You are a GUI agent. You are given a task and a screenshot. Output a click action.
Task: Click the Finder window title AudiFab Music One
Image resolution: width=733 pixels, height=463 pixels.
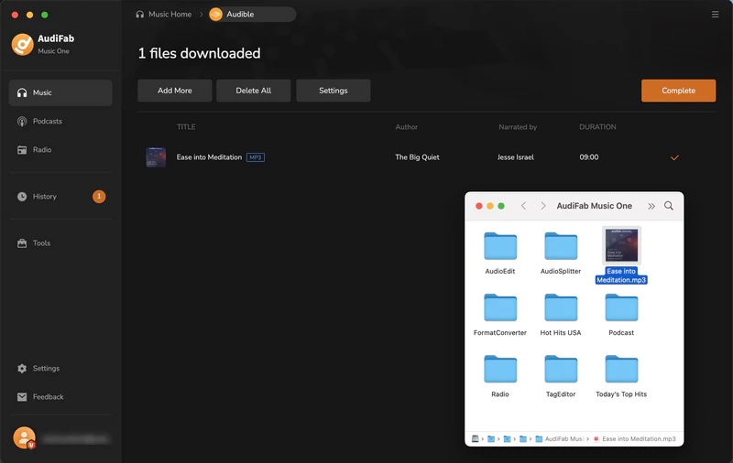point(594,206)
